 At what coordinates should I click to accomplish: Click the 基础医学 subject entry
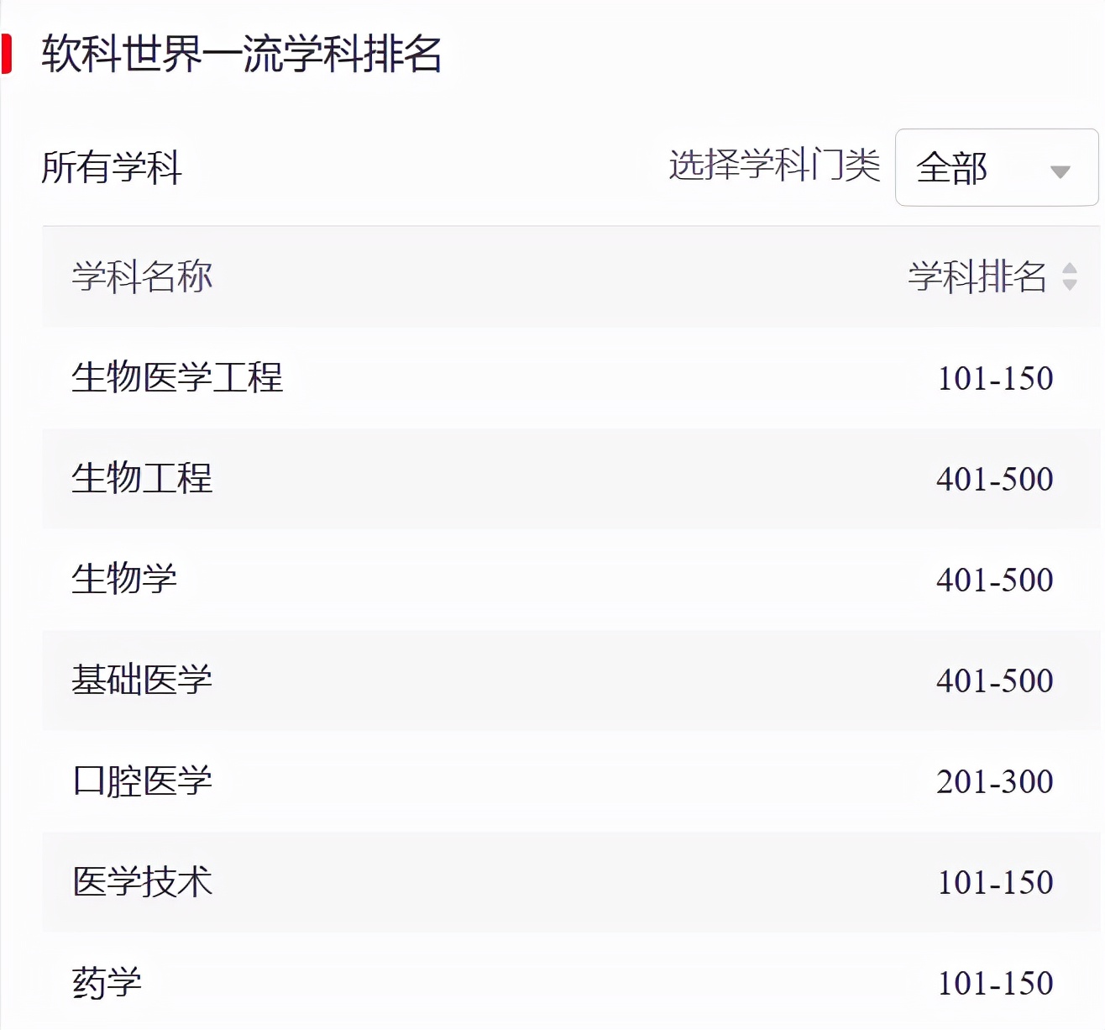coord(141,681)
